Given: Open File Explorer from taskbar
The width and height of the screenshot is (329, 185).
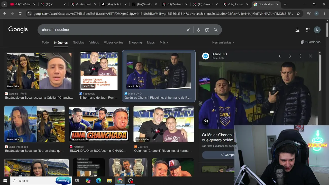Looking at the screenshot, I should tap(109, 181).
